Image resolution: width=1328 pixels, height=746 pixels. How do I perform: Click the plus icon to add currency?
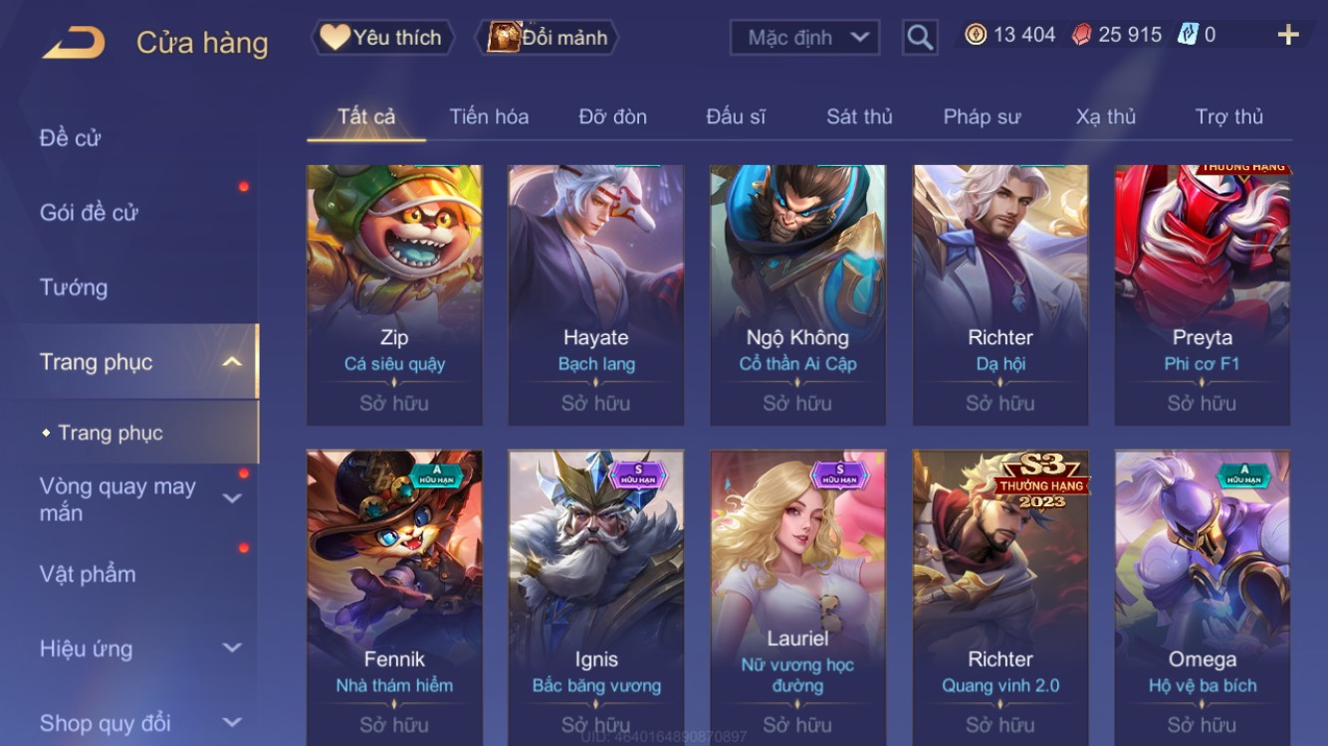click(x=1288, y=36)
